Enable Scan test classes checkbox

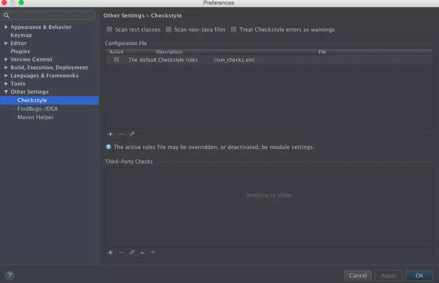[110, 30]
